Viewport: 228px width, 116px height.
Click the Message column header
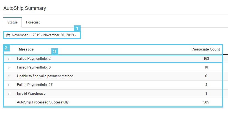point(26,49)
